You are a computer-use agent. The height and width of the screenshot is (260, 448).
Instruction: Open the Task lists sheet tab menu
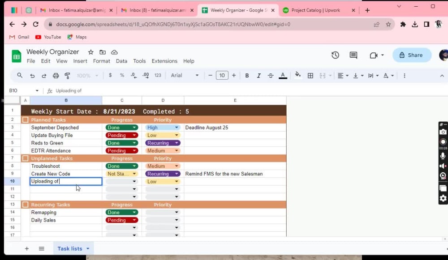coord(87,248)
